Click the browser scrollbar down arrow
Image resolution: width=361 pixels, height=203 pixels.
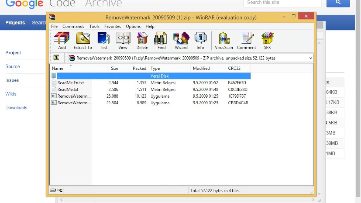tap(319, 194)
